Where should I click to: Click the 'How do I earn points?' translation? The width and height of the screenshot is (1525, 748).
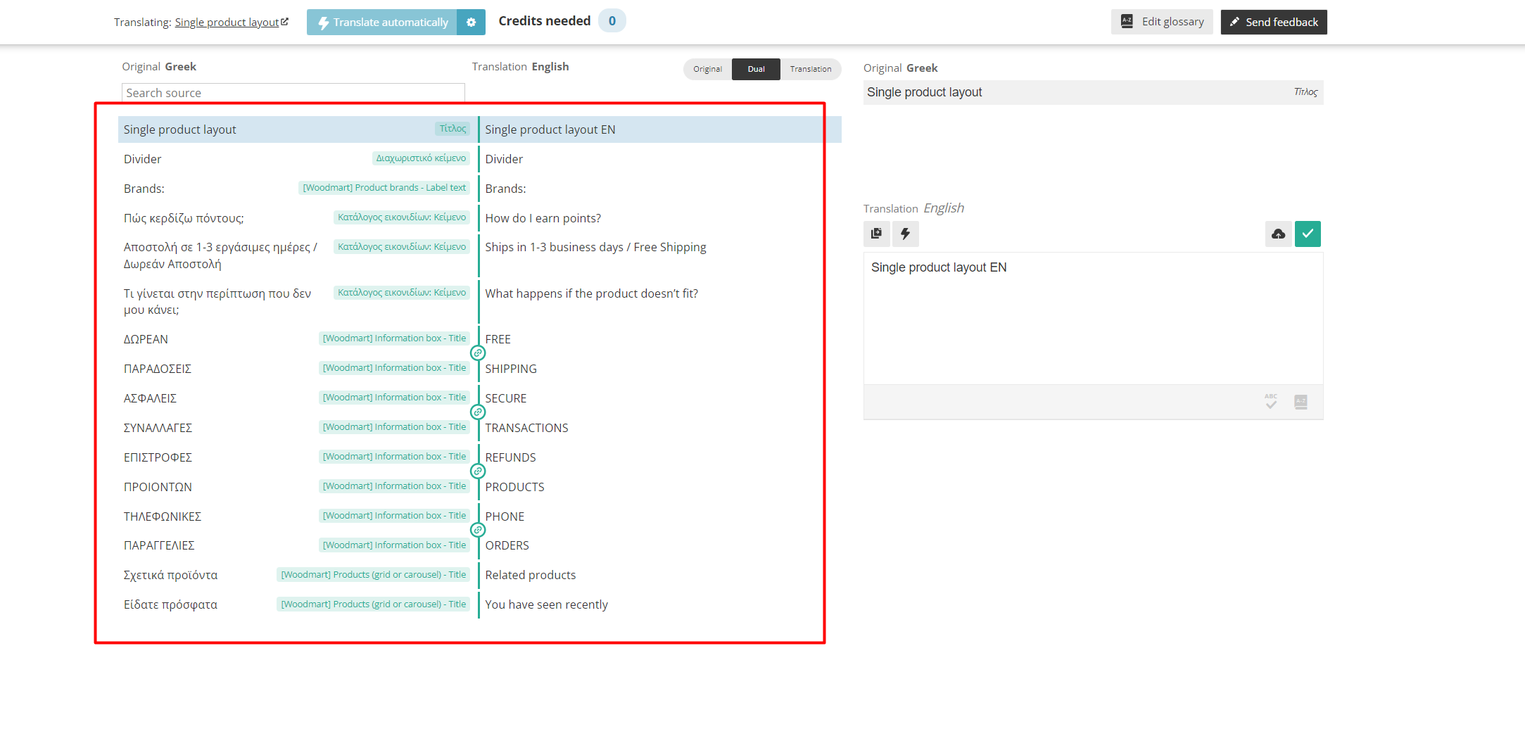coord(543,218)
